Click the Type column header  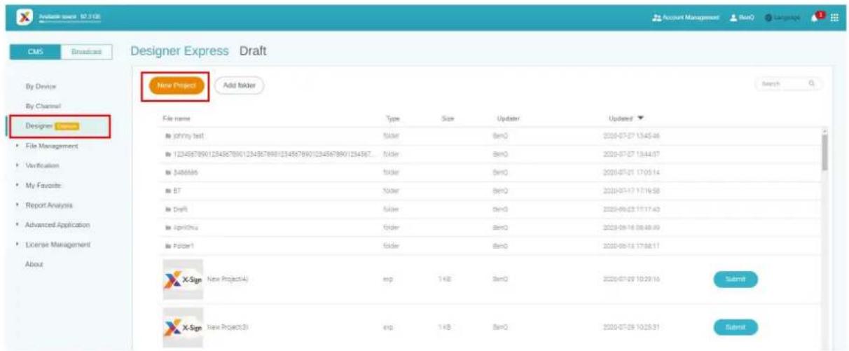point(392,120)
